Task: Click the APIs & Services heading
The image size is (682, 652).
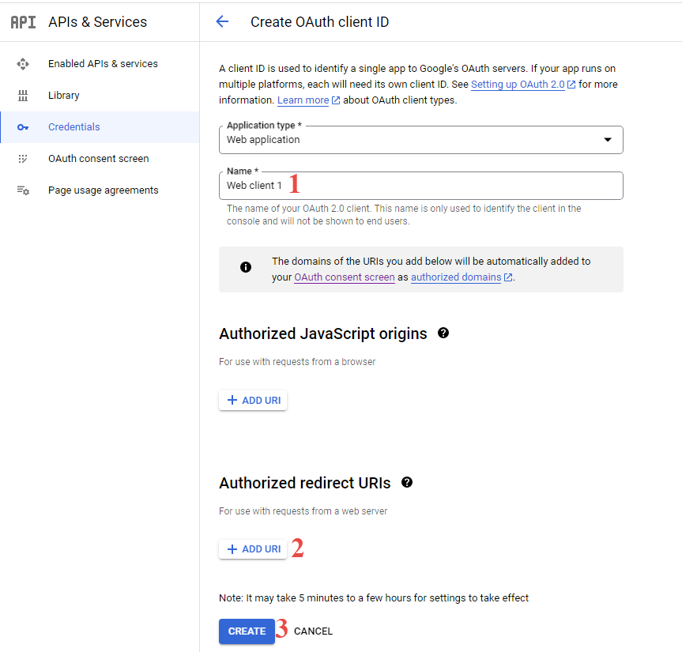Action: [x=97, y=22]
